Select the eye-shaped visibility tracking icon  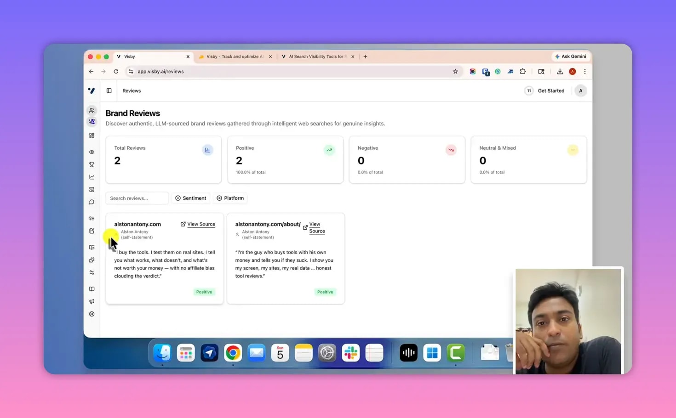[92, 152]
